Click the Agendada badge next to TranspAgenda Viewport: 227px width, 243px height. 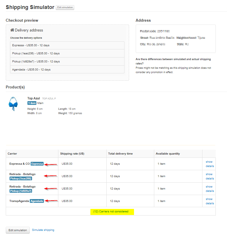pos(37,201)
